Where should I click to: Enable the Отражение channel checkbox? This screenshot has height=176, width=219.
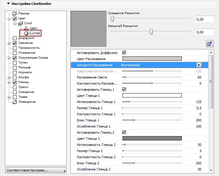(15, 53)
